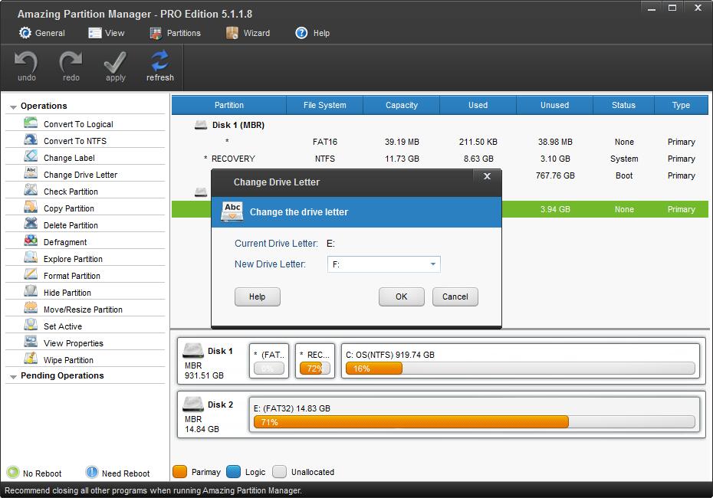Collapse the Operations section
This screenshot has width=713, height=498.
click(x=13, y=106)
